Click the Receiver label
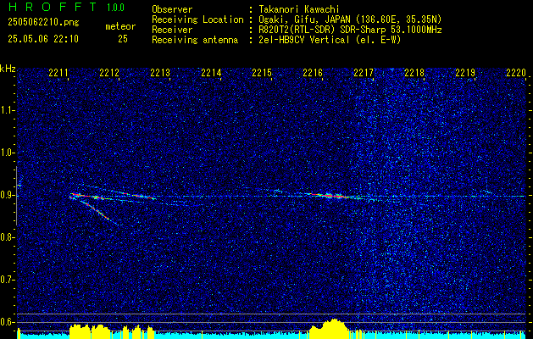The image size is (533, 339). [172, 30]
